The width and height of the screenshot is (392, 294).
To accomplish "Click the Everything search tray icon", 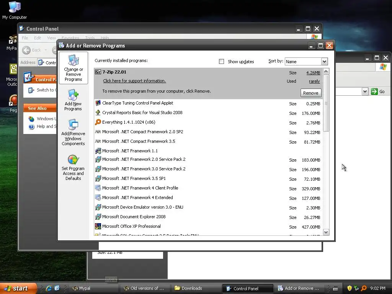I will tap(364, 288).
